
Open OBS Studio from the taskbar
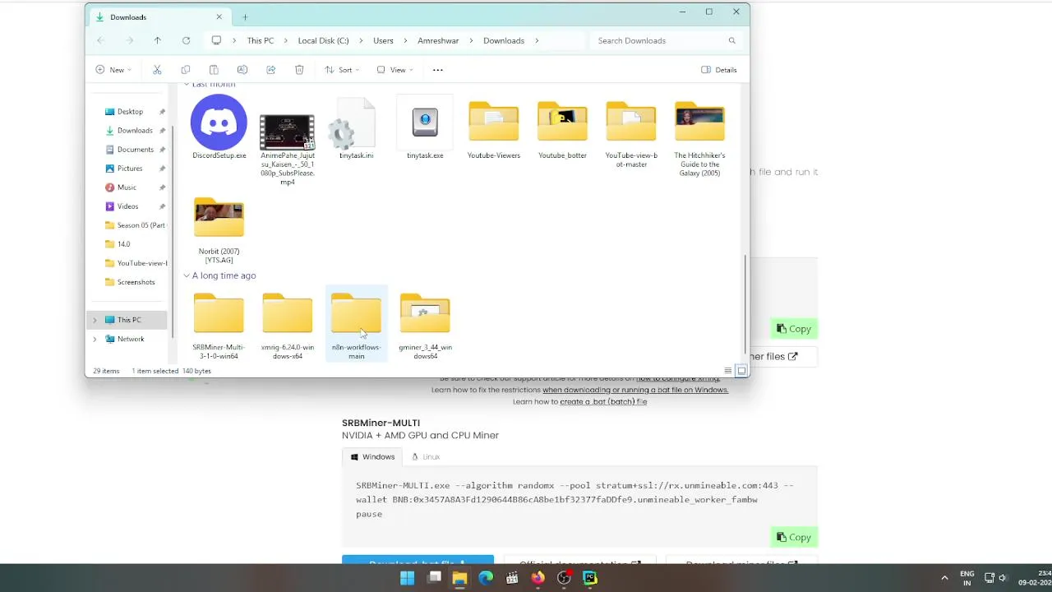[x=564, y=578]
